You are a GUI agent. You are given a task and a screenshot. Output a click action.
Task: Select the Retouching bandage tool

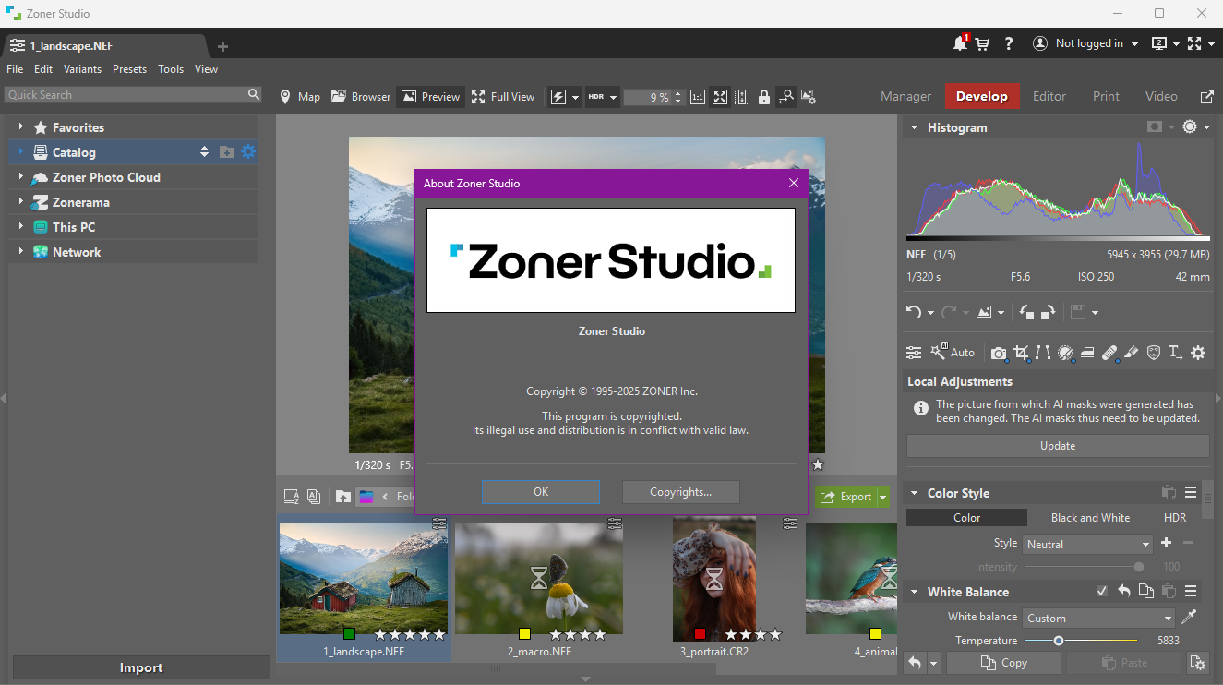click(1109, 352)
